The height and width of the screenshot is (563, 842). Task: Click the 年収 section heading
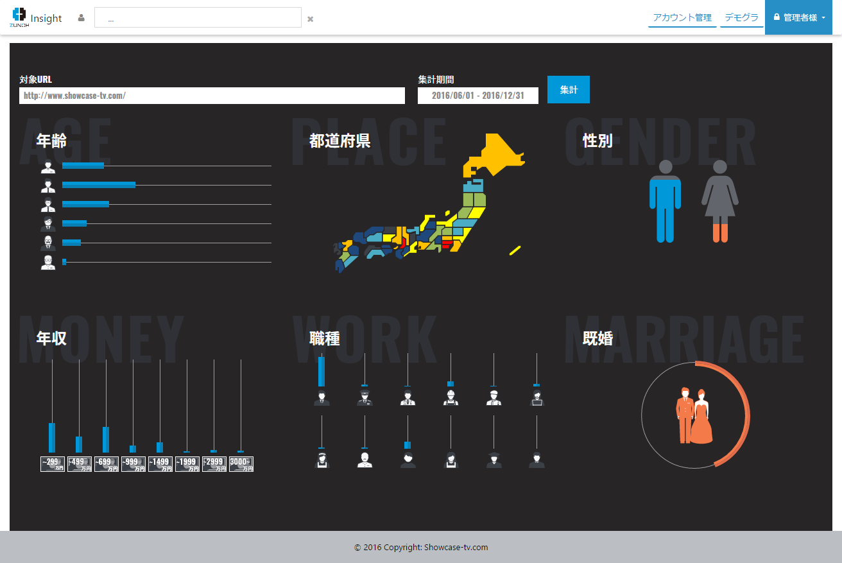coord(51,338)
